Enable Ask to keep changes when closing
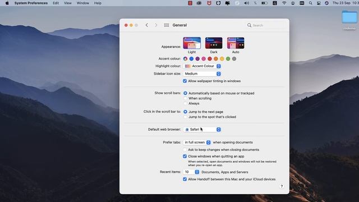Image resolution: width=359 pixels, height=202 pixels. click(185, 150)
